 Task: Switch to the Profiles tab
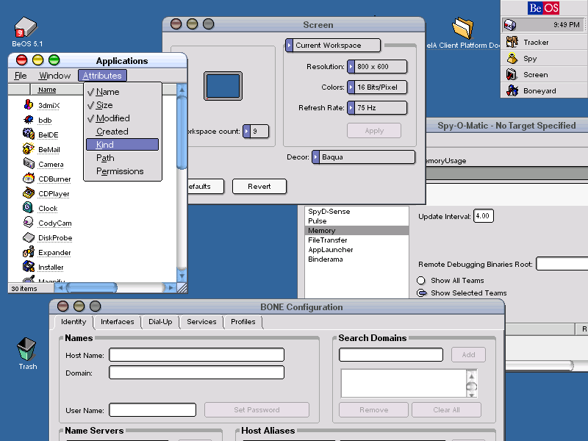click(x=243, y=322)
